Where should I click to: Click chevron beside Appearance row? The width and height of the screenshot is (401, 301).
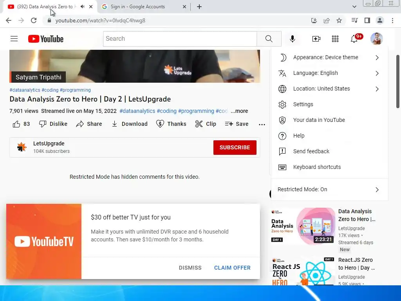click(377, 58)
